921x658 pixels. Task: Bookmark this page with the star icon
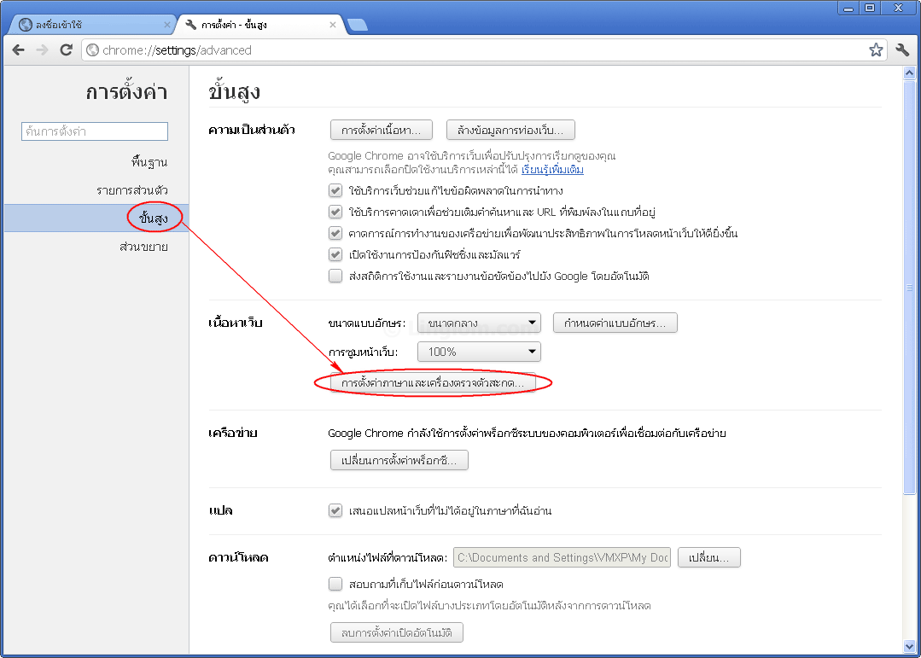(x=876, y=50)
